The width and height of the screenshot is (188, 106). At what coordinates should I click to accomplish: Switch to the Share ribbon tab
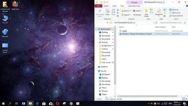(114, 6)
